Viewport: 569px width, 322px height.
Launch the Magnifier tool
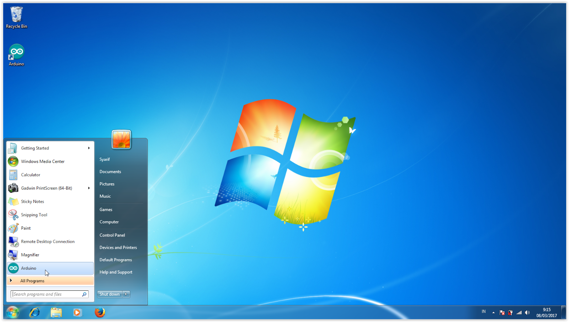pos(30,255)
